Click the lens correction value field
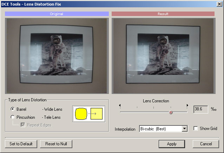224x153 pixels. click(201, 109)
